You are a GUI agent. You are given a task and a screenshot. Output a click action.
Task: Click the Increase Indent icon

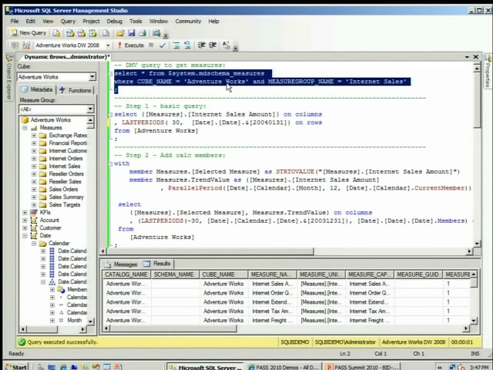(213, 45)
